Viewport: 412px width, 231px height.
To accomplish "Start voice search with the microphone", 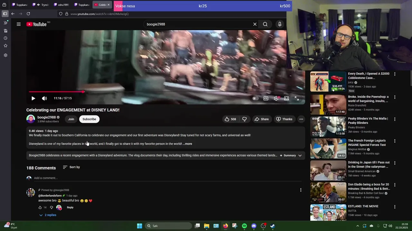I will click(280, 24).
